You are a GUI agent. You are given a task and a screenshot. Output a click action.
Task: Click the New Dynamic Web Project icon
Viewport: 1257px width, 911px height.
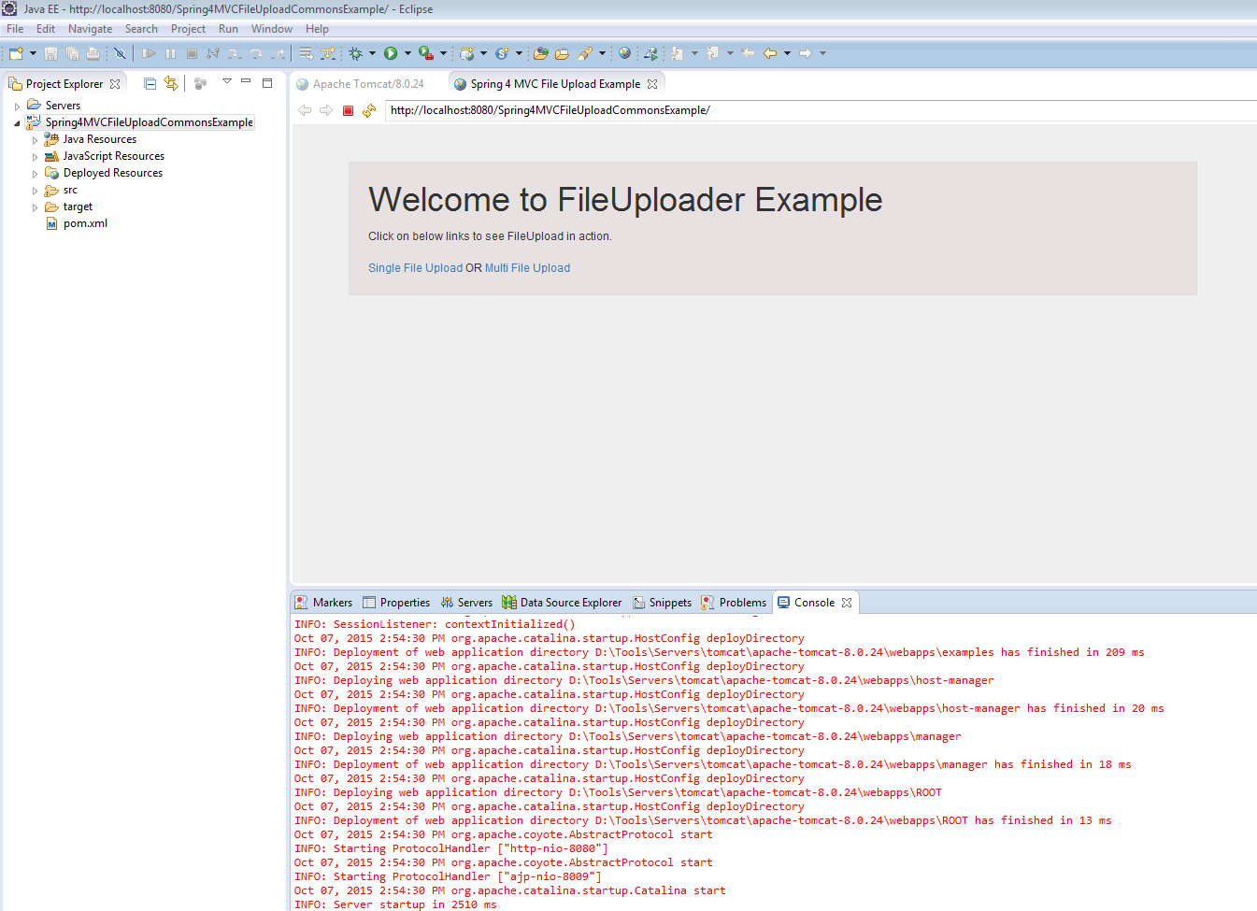[467, 53]
